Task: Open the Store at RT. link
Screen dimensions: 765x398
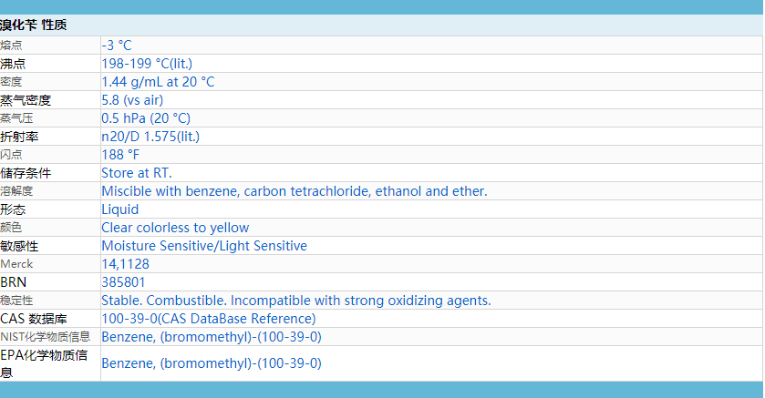Action: [x=137, y=173]
